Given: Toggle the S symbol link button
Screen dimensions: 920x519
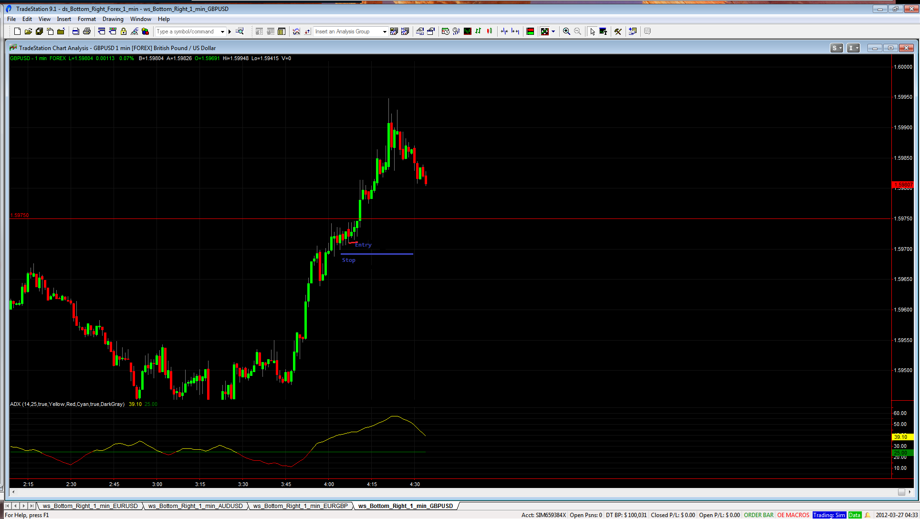Looking at the screenshot, I should (836, 48).
